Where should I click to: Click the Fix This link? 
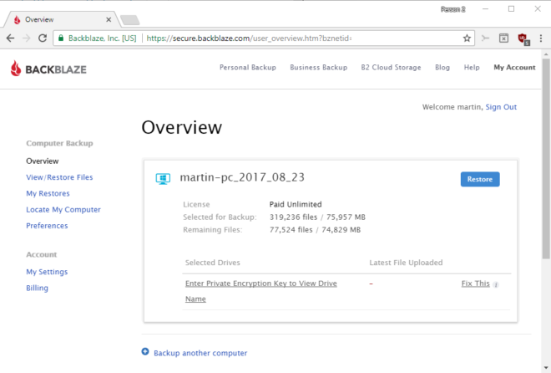[x=476, y=284]
